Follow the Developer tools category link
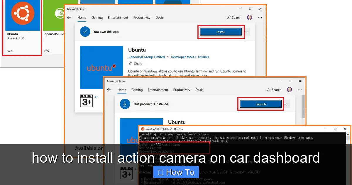This screenshot has height=185, width=352. [182, 57]
